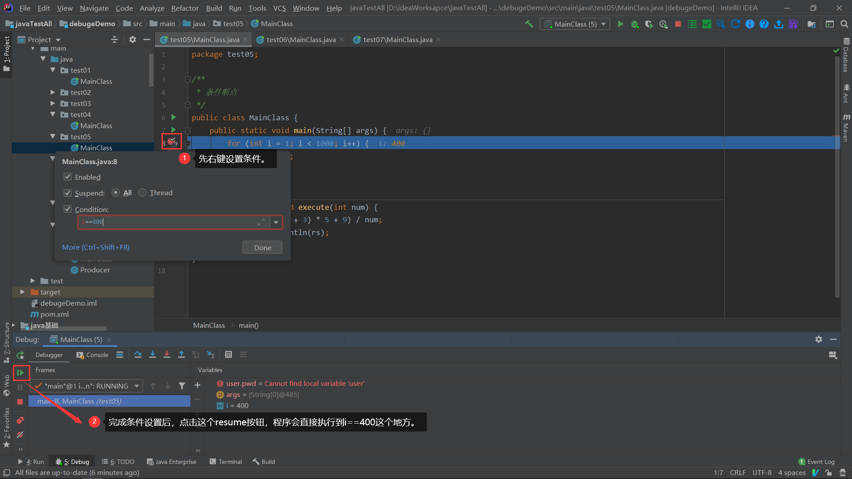Uncheck the Enabled breakpoint checkbox
Image resolution: width=852 pixels, height=479 pixels.
(x=68, y=177)
